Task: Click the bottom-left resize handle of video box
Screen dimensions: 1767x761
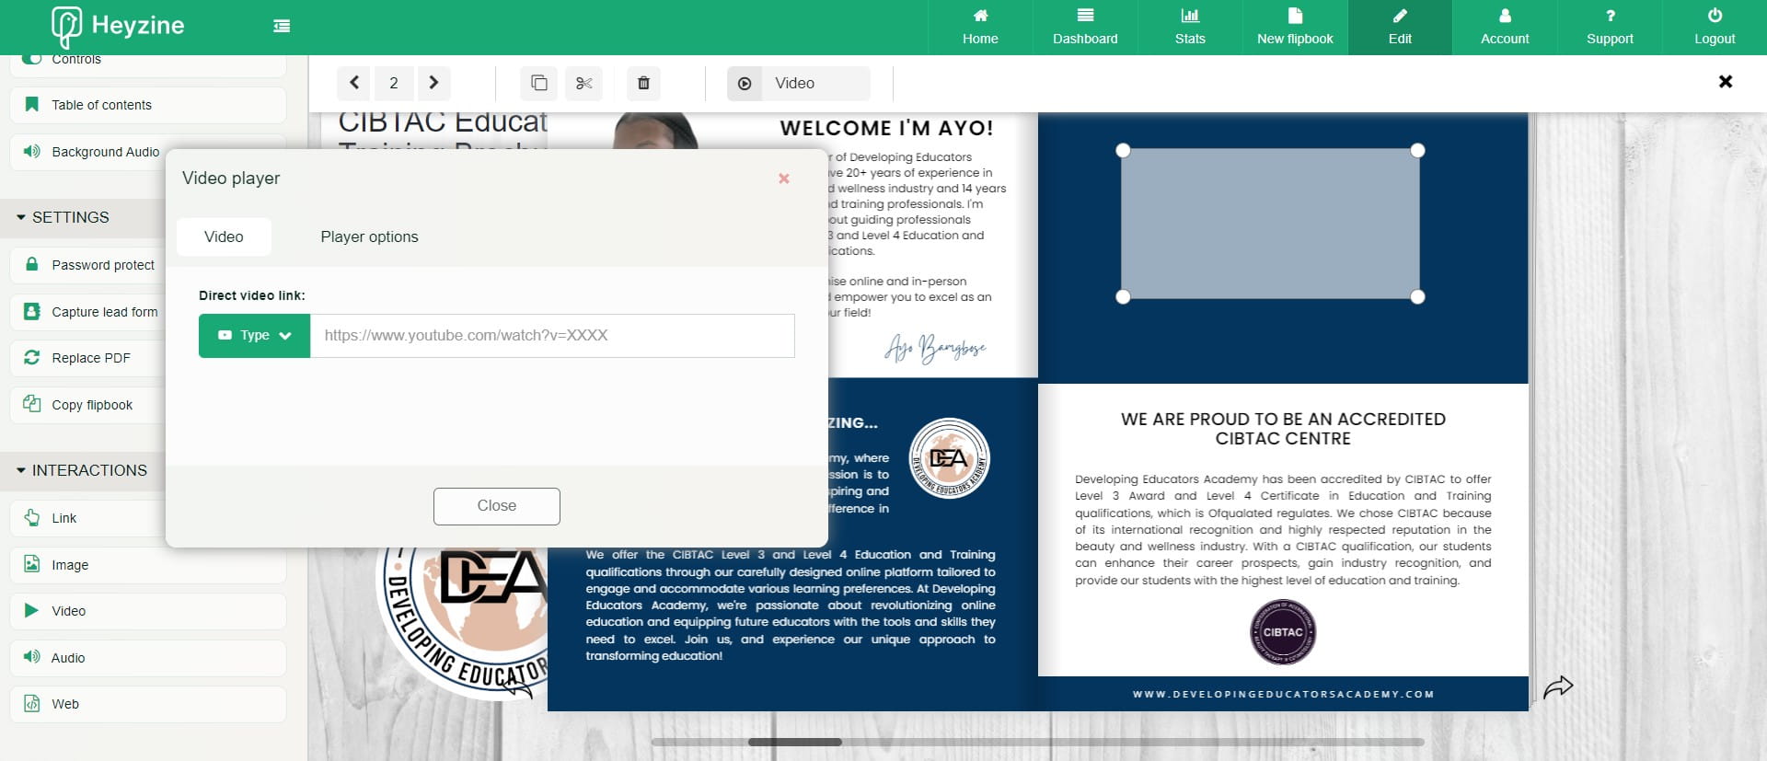Action: [1123, 296]
